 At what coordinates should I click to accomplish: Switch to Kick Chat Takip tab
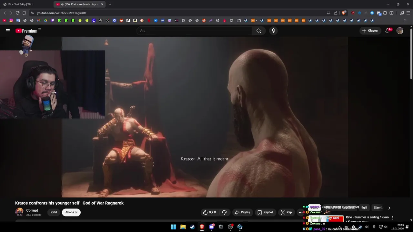26,4
